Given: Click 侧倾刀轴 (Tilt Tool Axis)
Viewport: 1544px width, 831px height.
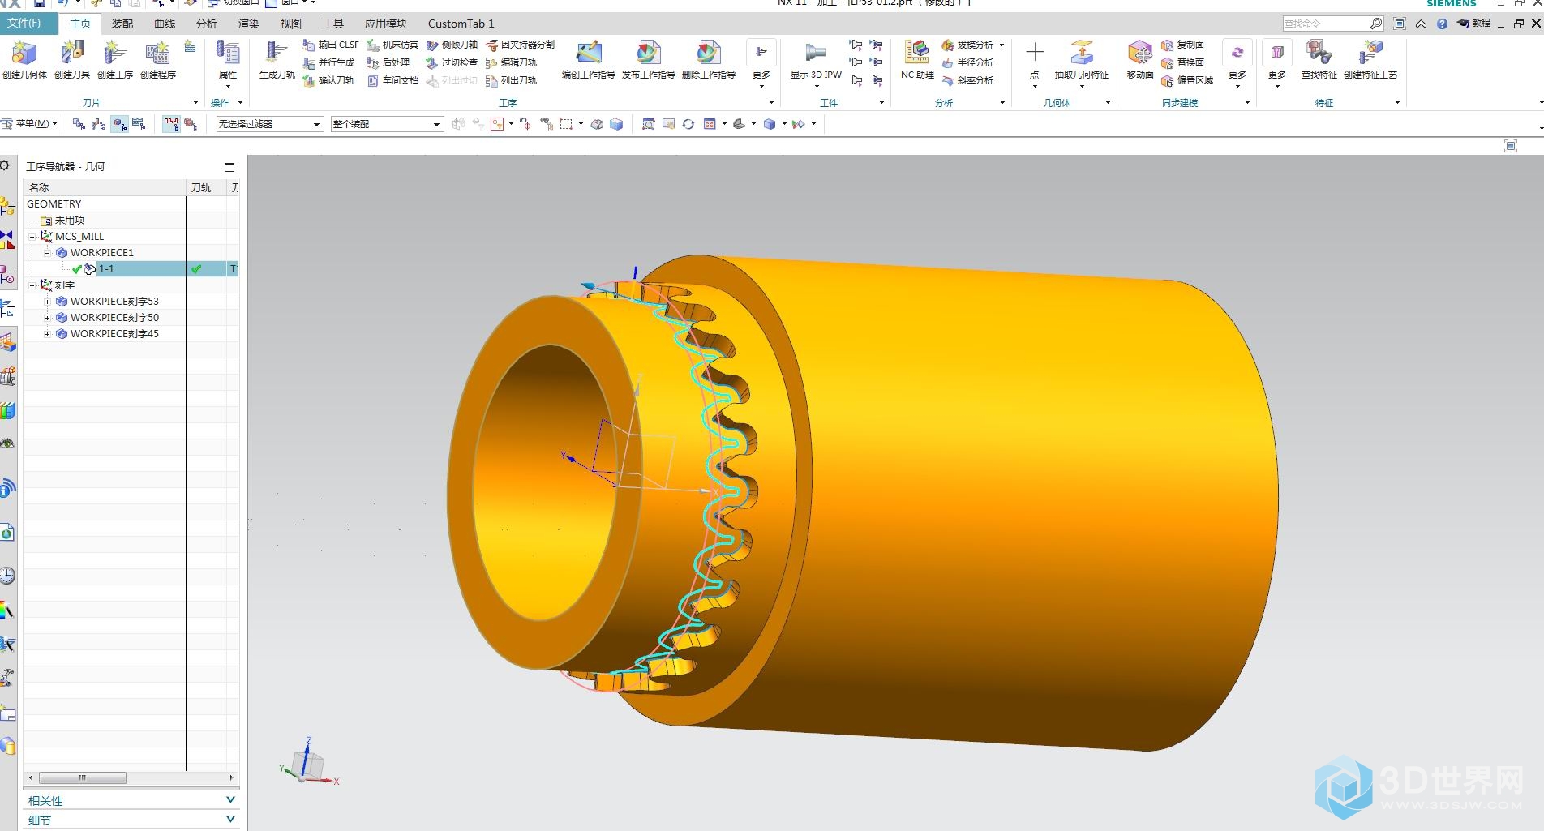Looking at the screenshot, I should coord(452,45).
